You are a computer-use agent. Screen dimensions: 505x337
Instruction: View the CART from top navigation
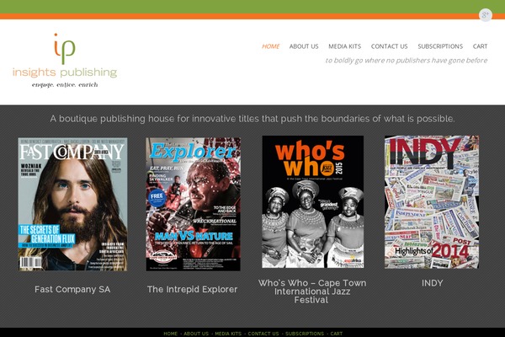(480, 46)
